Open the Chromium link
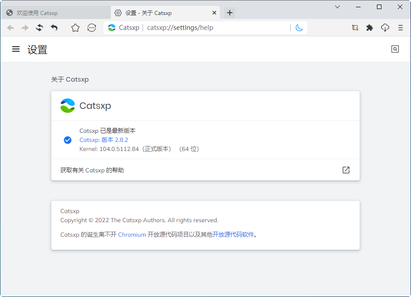This screenshot has height=297, width=411. [132, 235]
